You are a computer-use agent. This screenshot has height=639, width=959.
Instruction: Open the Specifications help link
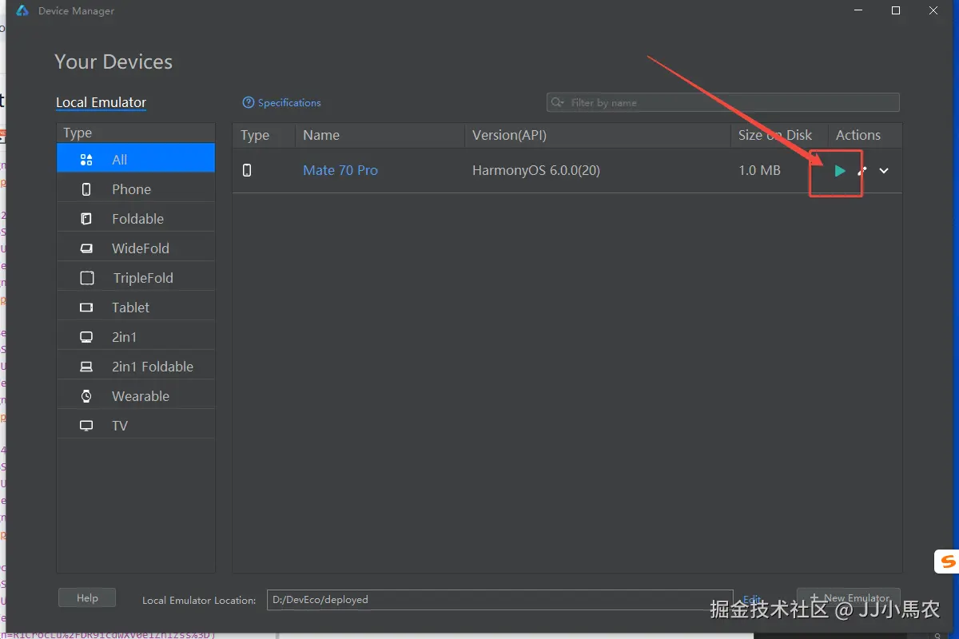(281, 102)
